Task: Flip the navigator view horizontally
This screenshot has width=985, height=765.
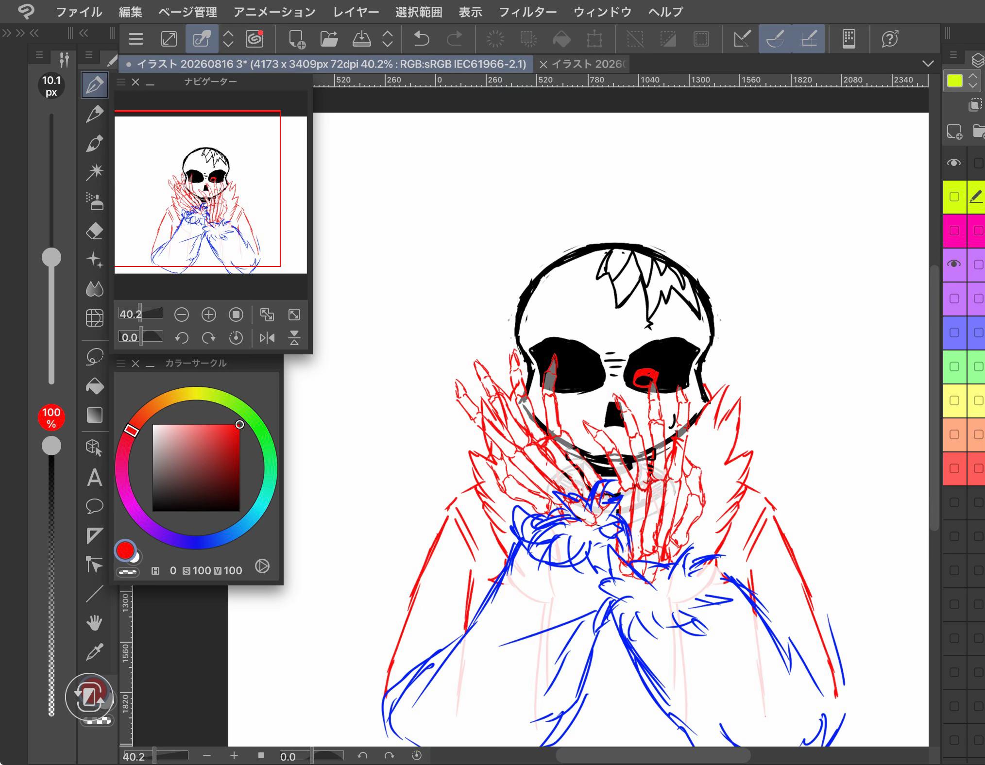Action: (267, 338)
